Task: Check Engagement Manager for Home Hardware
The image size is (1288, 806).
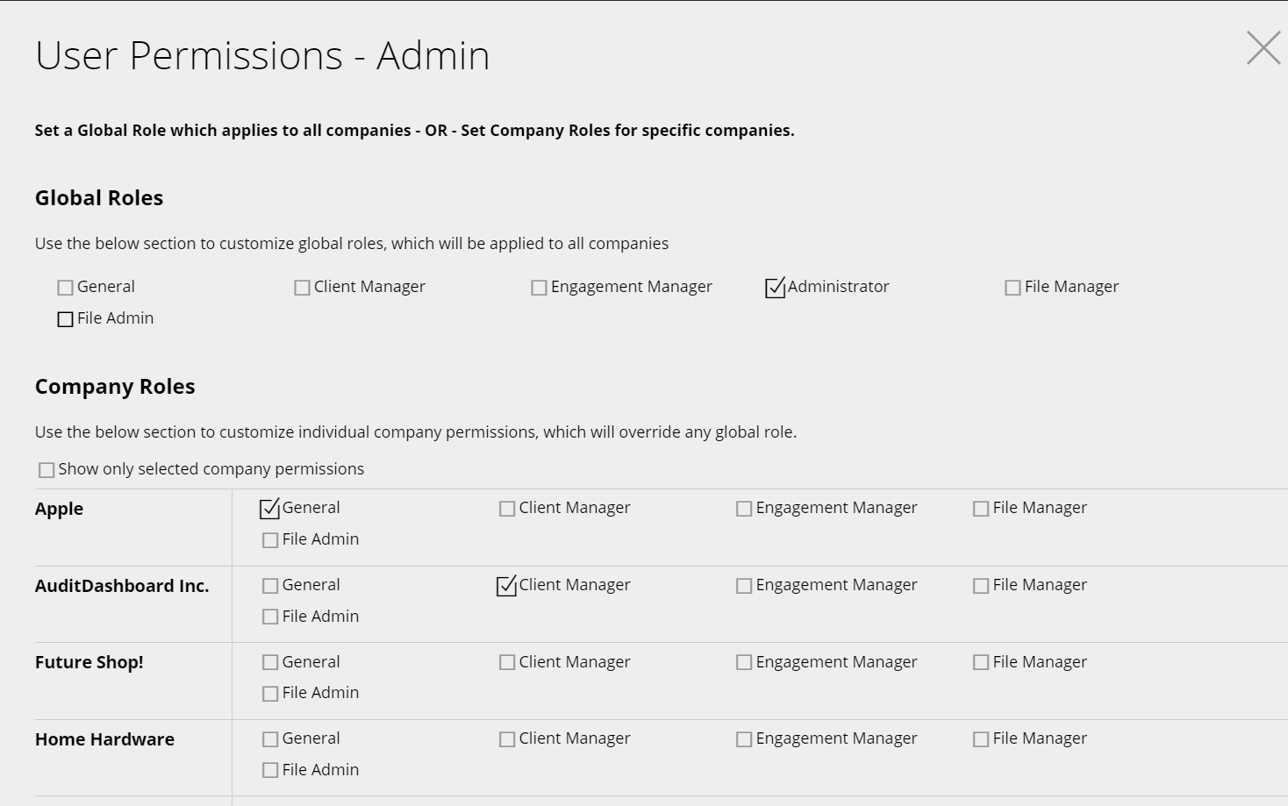Action: [744, 739]
